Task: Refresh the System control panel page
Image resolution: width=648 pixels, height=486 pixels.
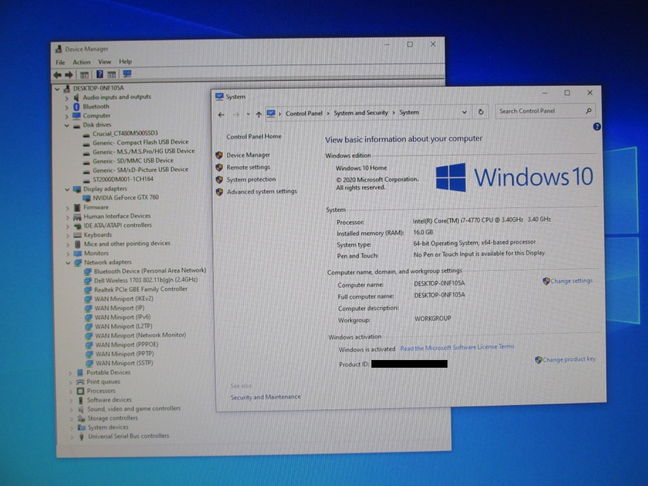Action: pos(481,112)
